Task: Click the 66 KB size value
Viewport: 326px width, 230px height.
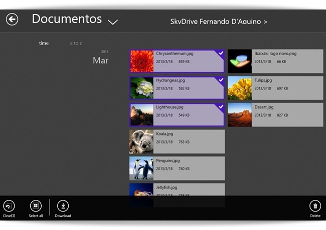Action: coord(281,61)
